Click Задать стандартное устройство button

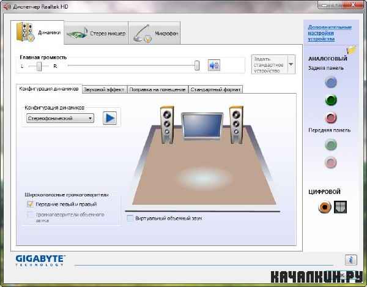[269, 64]
